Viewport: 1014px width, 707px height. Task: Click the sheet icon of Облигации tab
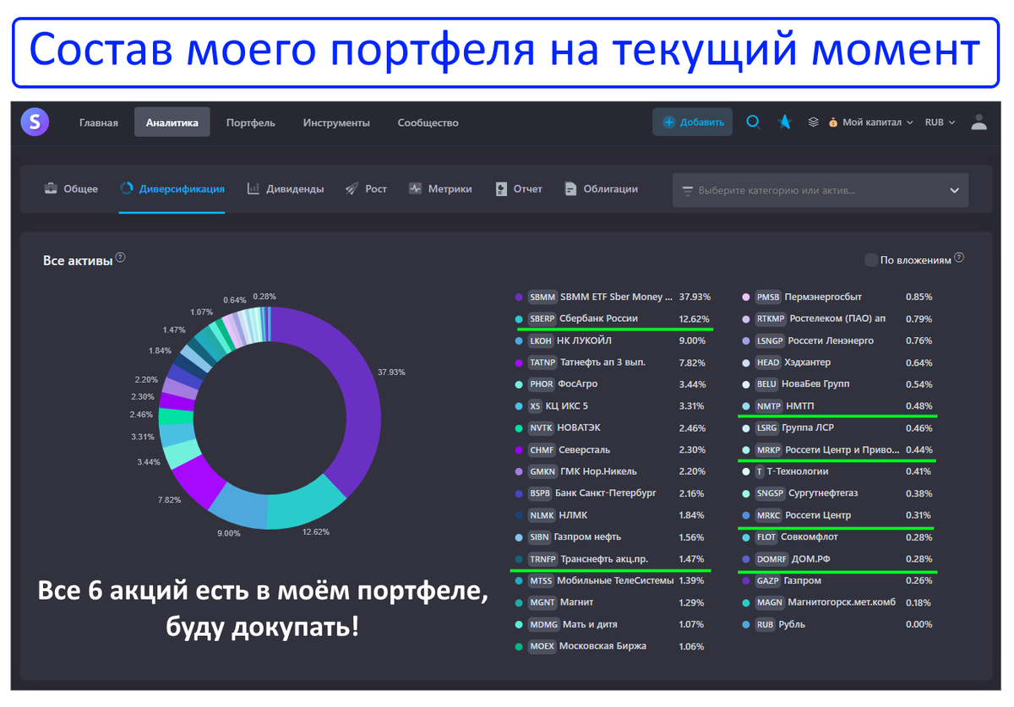(571, 188)
